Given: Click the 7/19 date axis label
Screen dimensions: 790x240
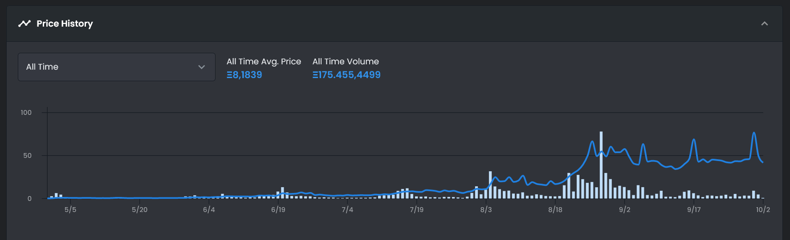Looking at the screenshot, I should [417, 209].
